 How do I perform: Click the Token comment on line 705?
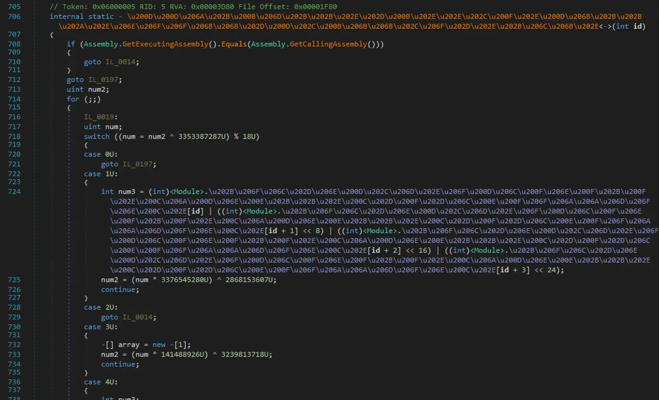[x=193, y=7]
